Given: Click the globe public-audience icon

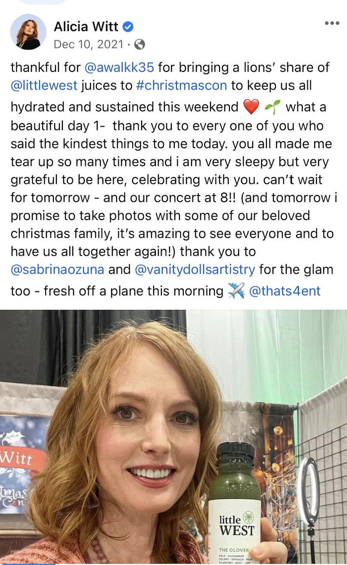Looking at the screenshot, I should pyautogui.click(x=139, y=44).
